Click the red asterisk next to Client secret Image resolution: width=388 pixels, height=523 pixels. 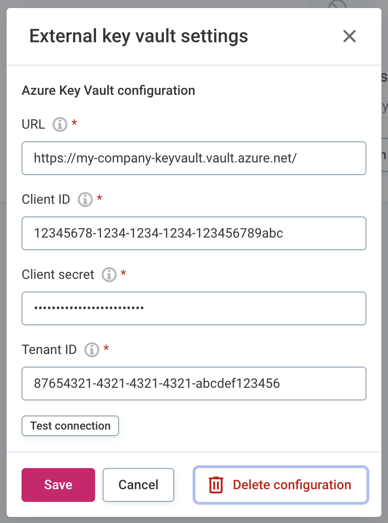(123, 273)
